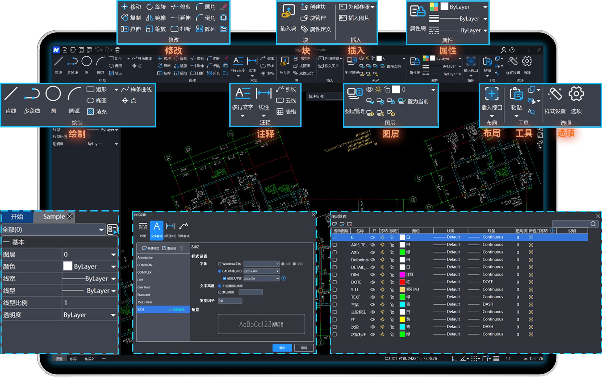Image resolution: width=602 pixels, height=377 pixels.
Task: Click the 确定 confirm button
Action: (282, 348)
